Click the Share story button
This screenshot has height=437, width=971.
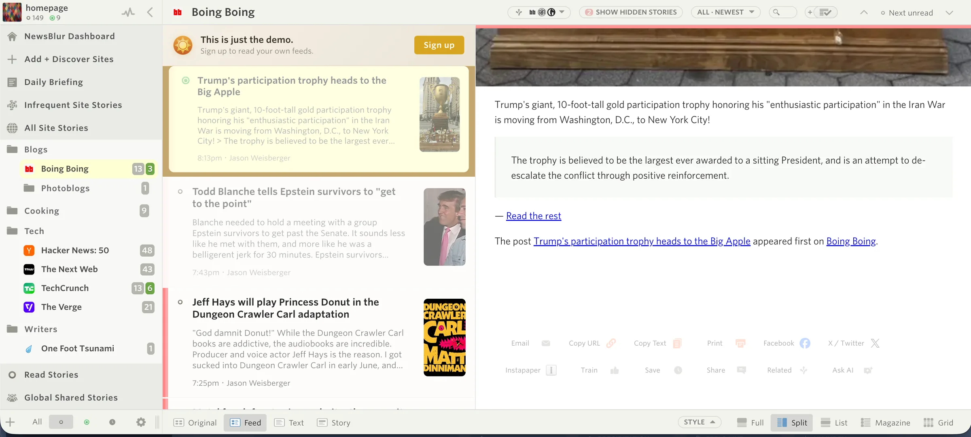coord(726,370)
